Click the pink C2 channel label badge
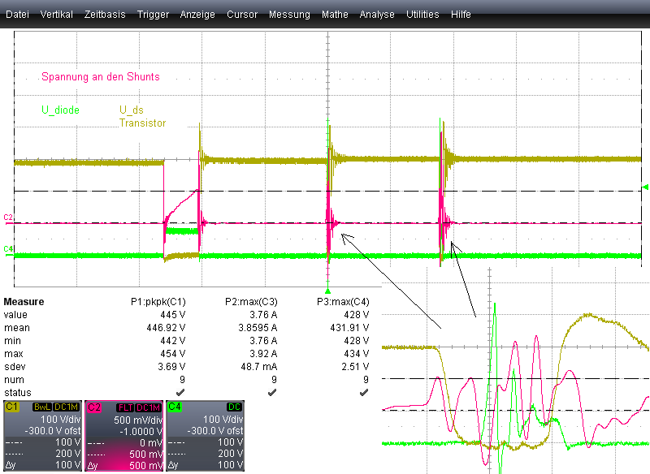650x474 pixels. [93, 406]
